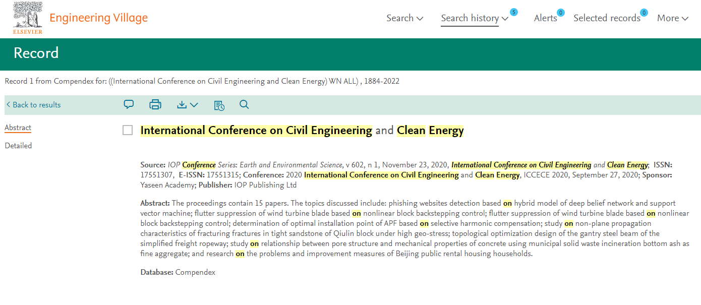Expand the download options chevron
Image resolution: width=701 pixels, height=305 pixels.
194,105
